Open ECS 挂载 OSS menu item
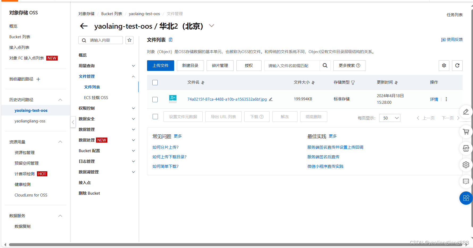The width and height of the screenshot is (473, 248). (x=96, y=98)
